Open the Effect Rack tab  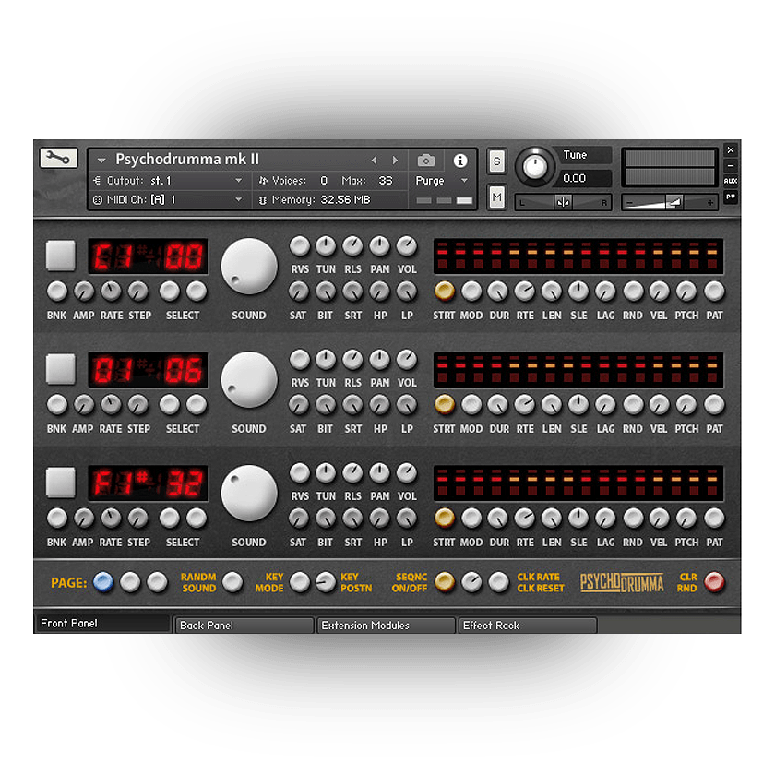point(528,626)
